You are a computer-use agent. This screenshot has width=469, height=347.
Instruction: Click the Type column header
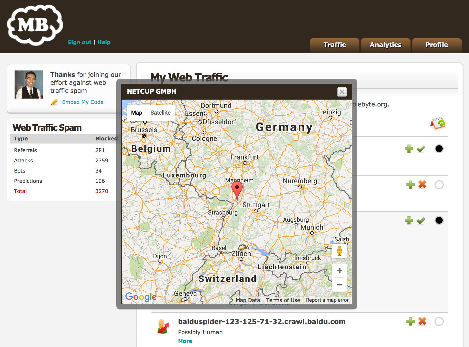point(21,139)
